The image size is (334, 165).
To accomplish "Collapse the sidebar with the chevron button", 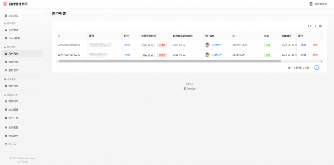I will 45,14.
